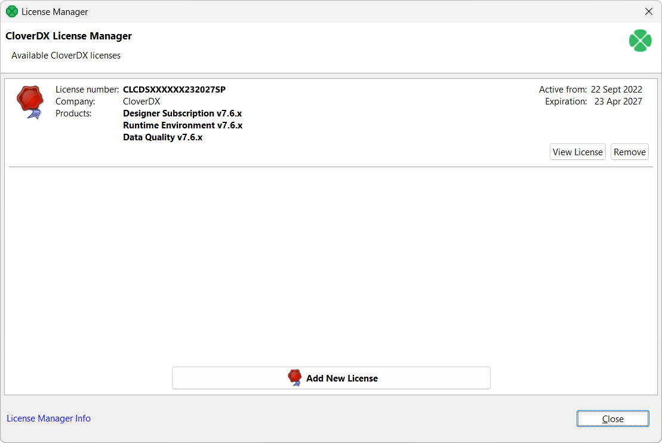Image resolution: width=662 pixels, height=443 pixels.
Task: Close the dialog with Close button
Action: point(612,419)
